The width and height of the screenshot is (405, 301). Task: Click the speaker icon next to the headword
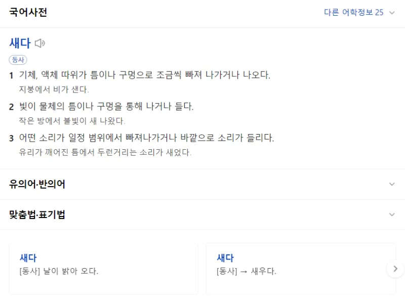pos(40,43)
